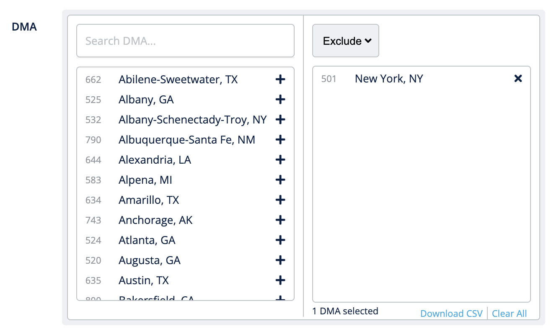Add Albany-Schenectady-Troy, NY via plus icon
Viewport: 554px width, 334px height.
coord(280,120)
